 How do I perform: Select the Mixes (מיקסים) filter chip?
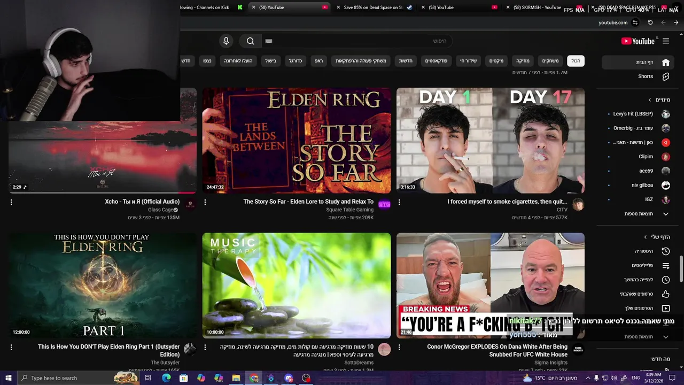point(496,61)
